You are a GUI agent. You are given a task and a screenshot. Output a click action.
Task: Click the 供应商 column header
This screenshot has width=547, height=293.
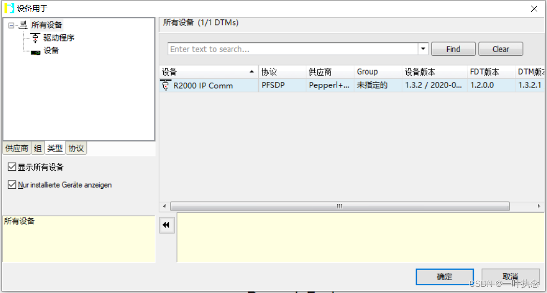[x=330, y=72]
